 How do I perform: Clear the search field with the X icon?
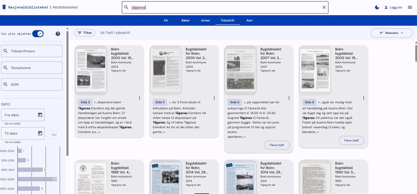[324, 7]
